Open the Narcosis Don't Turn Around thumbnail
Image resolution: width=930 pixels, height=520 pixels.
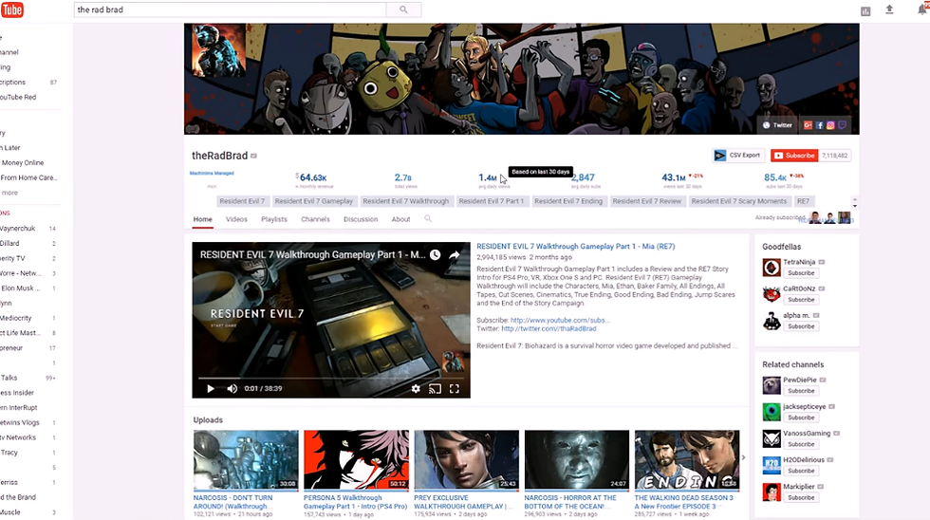click(x=246, y=460)
